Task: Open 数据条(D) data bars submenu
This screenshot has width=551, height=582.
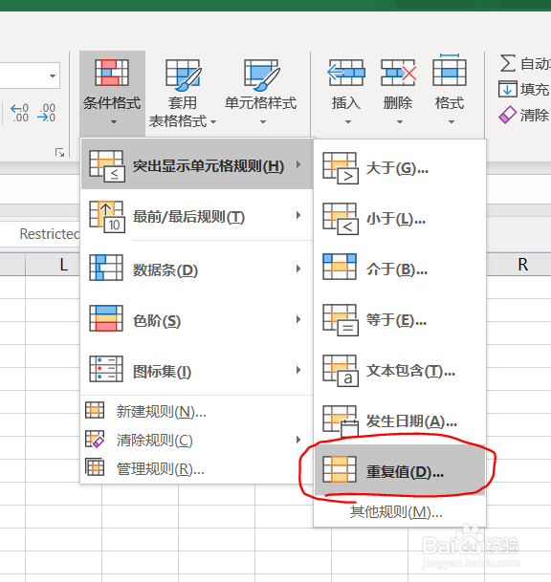Action: [x=197, y=269]
